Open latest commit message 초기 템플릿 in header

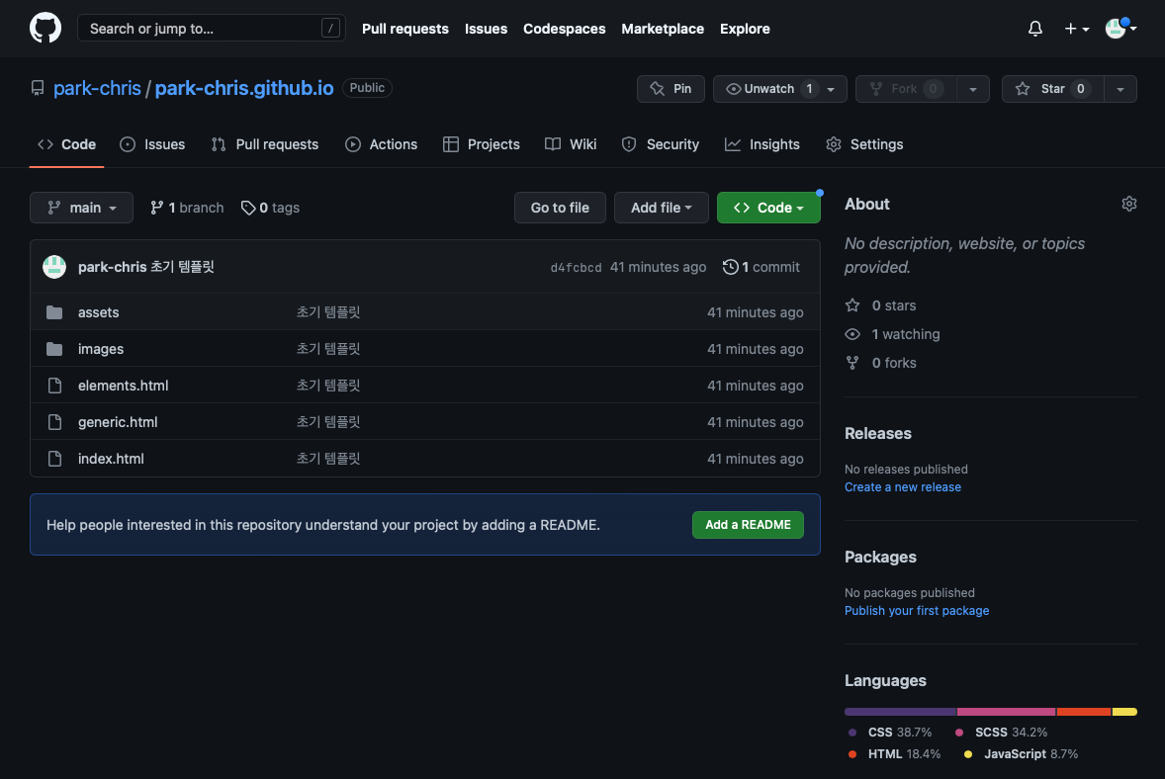coord(183,267)
